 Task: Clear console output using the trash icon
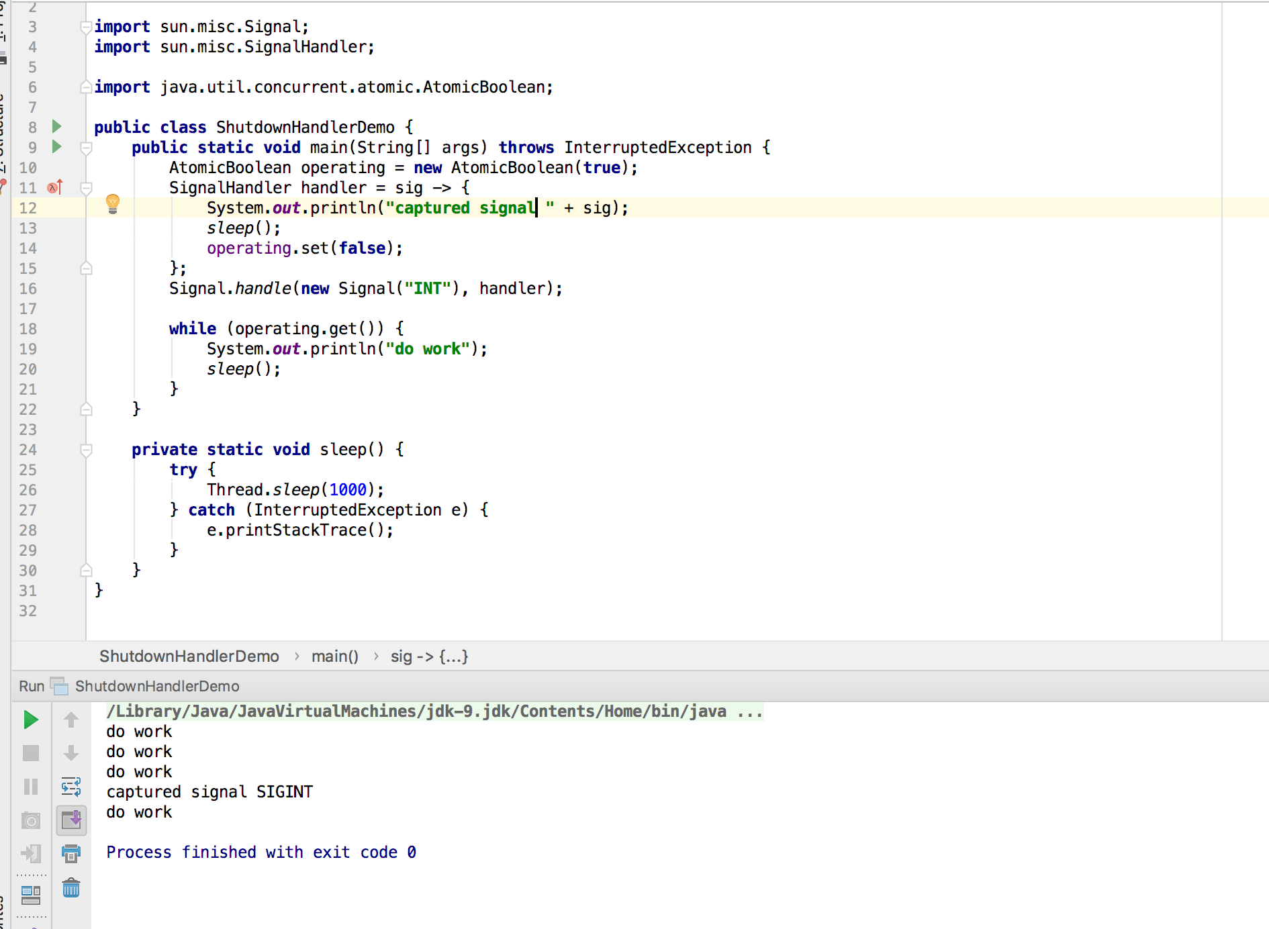tap(71, 889)
